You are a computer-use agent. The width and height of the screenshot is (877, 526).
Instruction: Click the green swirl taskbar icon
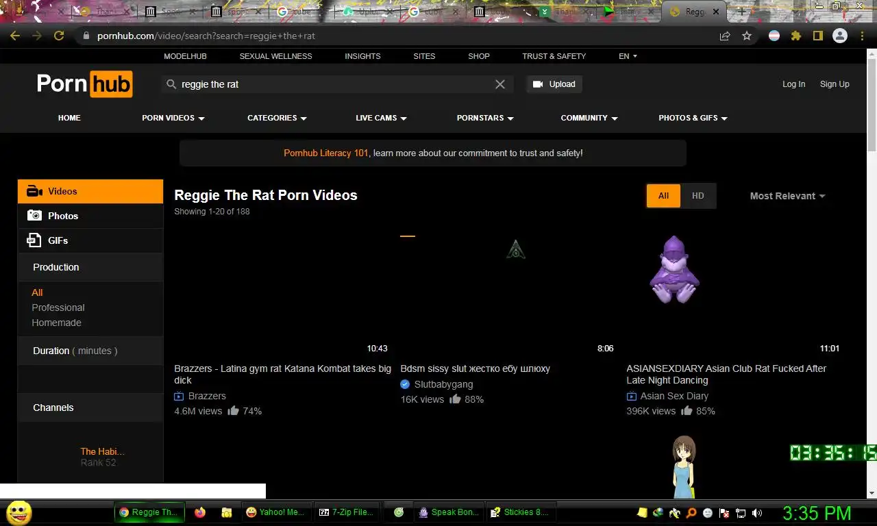pyautogui.click(x=399, y=512)
